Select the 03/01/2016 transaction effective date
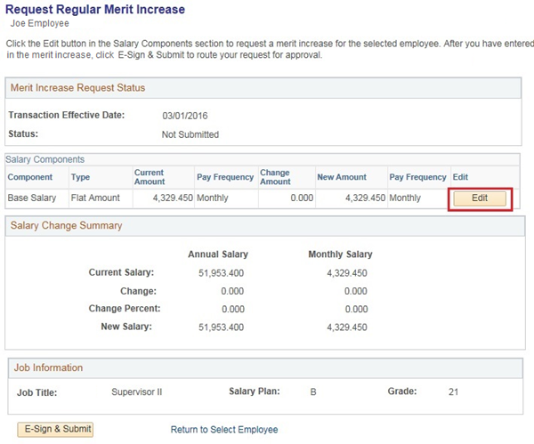 [187, 116]
